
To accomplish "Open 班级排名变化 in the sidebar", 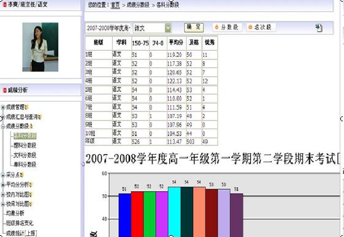I will (20, 223).
